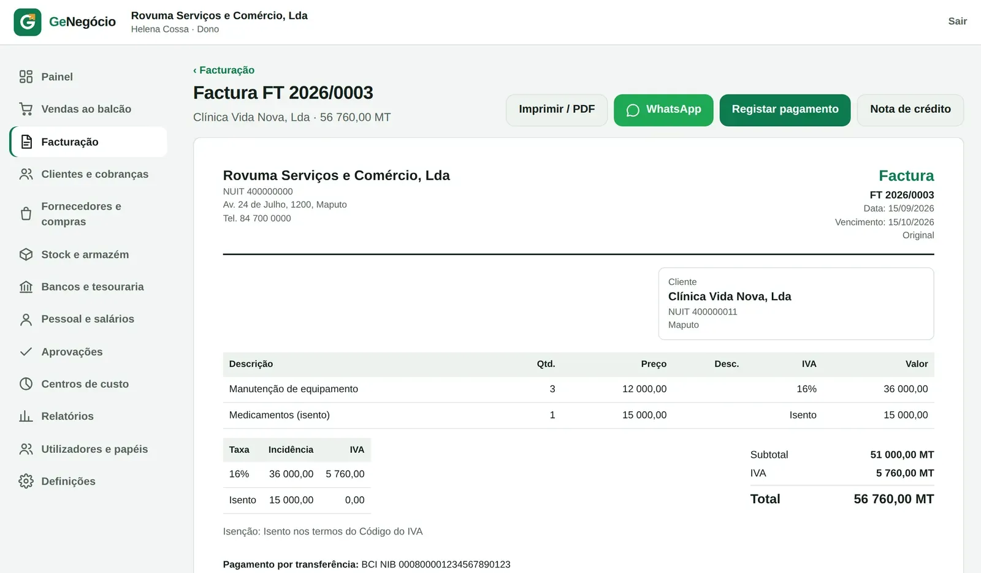Select the Vendas ao balcão cart icon
This screenshot has width=981, height=573.
[26, 109]
